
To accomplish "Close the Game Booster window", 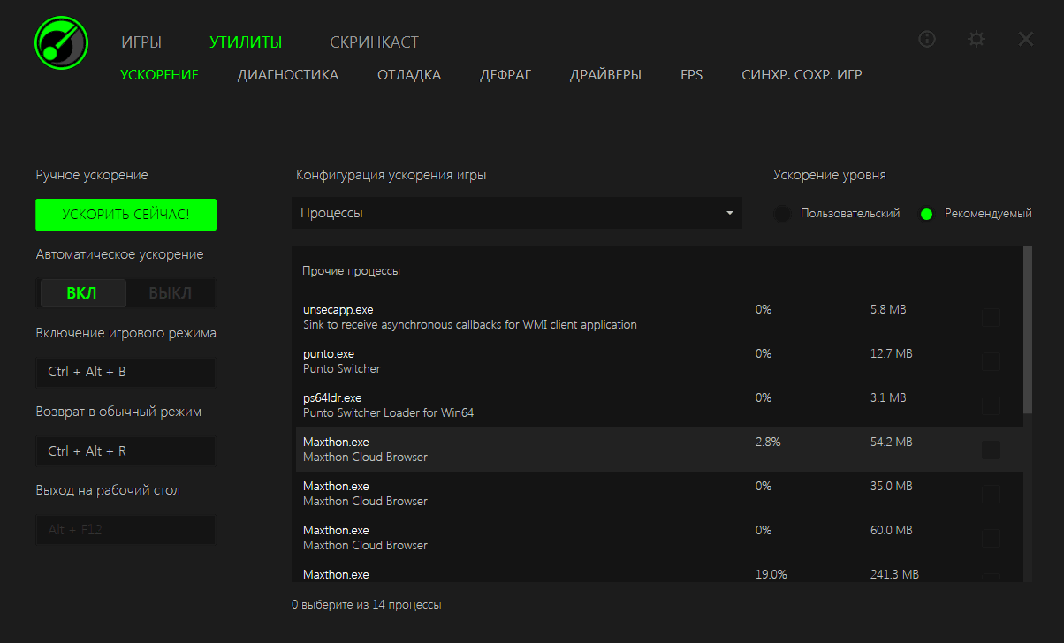I will pyautogui.click(x=1026, y=39).
